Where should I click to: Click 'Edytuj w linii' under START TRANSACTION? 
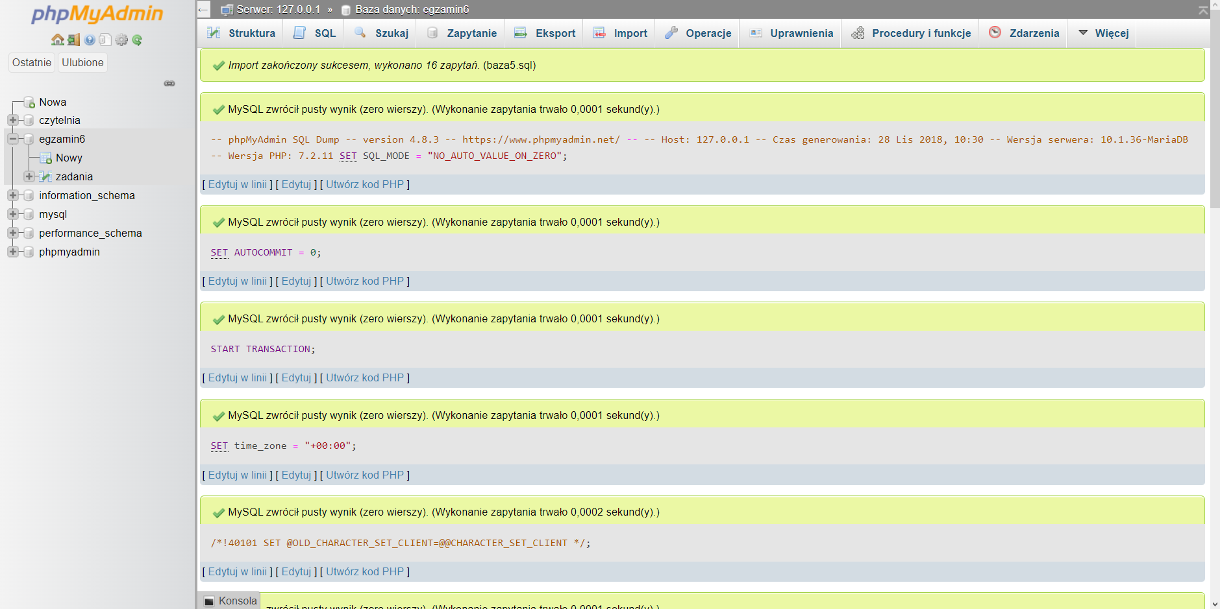pyautogui.click(x=237, y=377)
